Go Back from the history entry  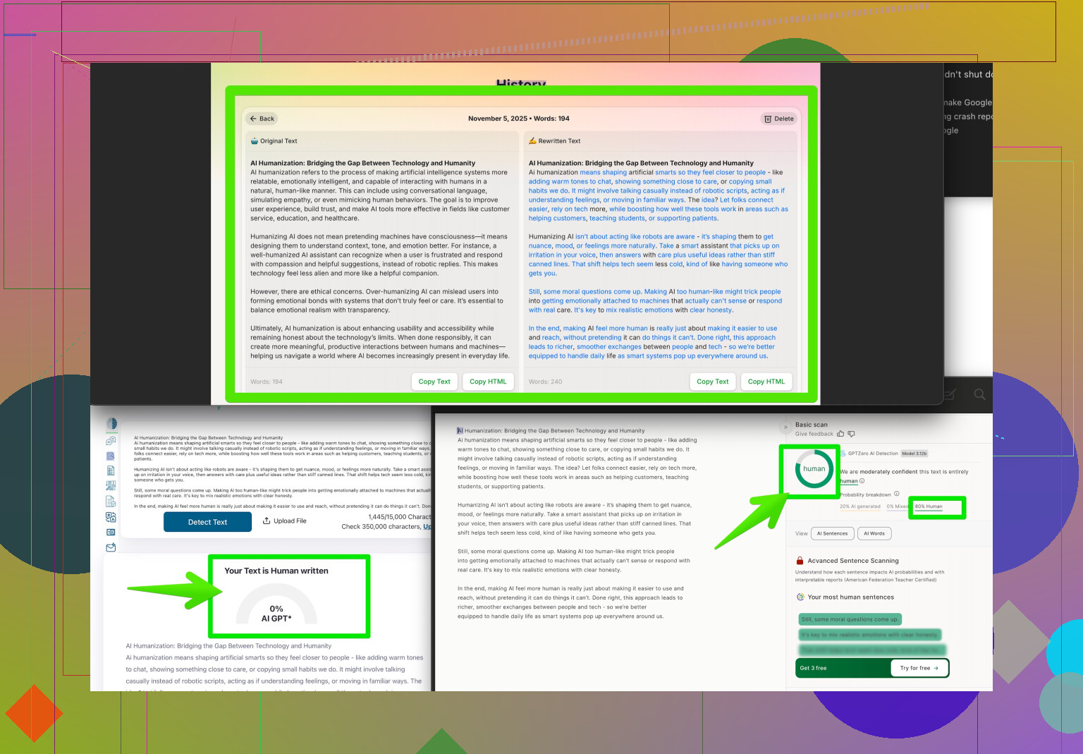tap(262, 118)
